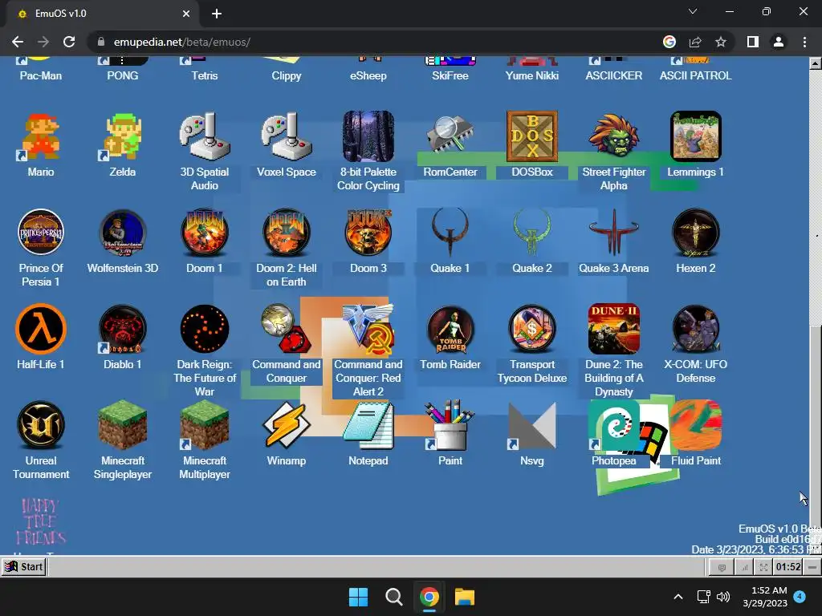Launch Transport Tycoon Deluxe icon
822x616 pixels.
pyautogui.click(x=532, y=330)
